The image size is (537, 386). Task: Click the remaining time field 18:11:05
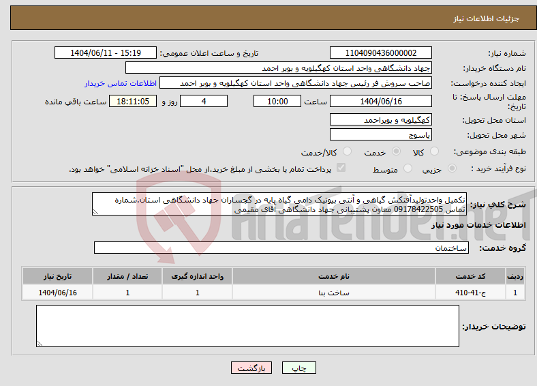[133, 101]
